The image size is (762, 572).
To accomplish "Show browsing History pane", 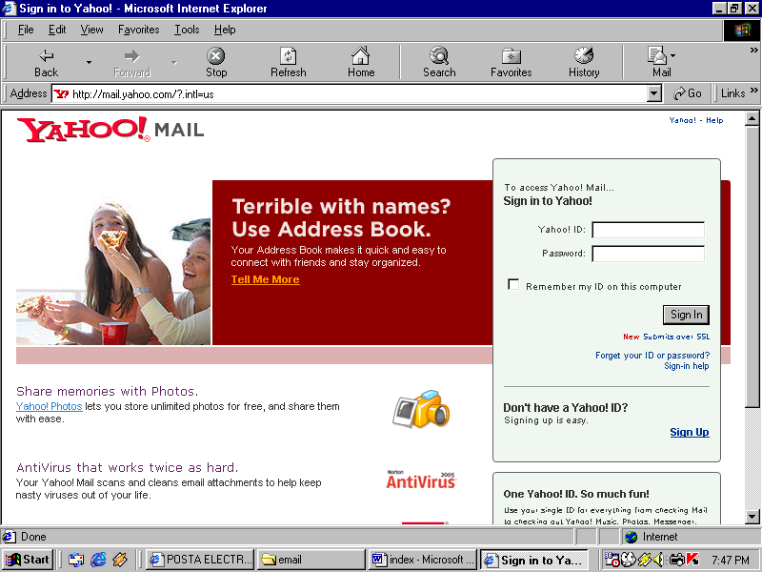I will point(584,62).
